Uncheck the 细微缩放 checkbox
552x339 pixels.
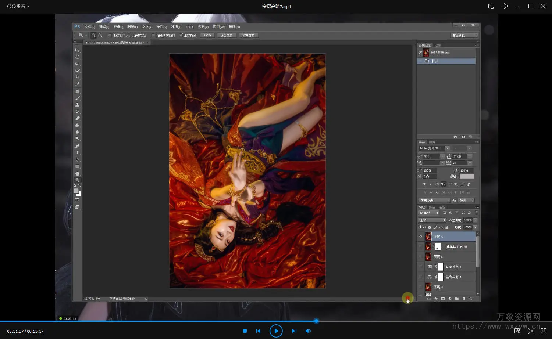[181, 36]
